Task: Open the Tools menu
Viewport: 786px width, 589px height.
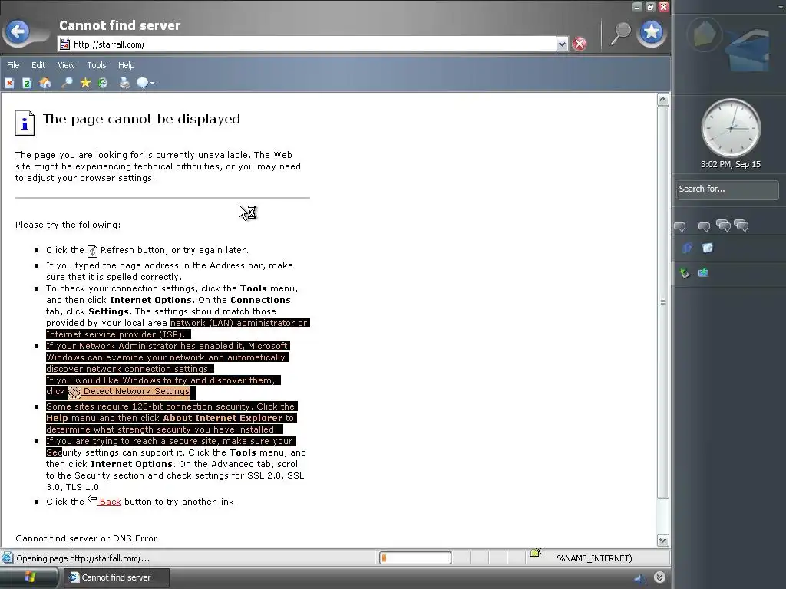Action: click(97, 65)
